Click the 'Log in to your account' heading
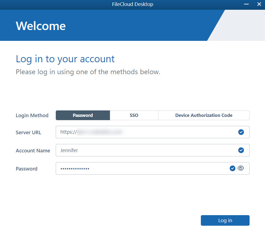 (x=65, y=59)
